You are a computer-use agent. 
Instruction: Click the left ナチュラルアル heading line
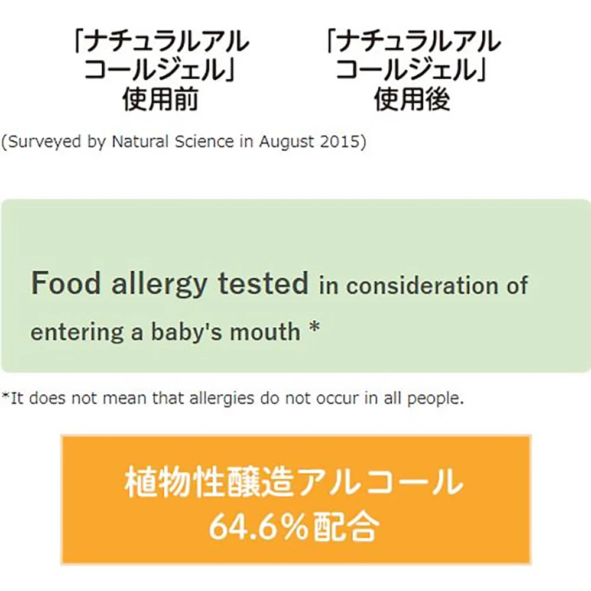pos(160,43)
